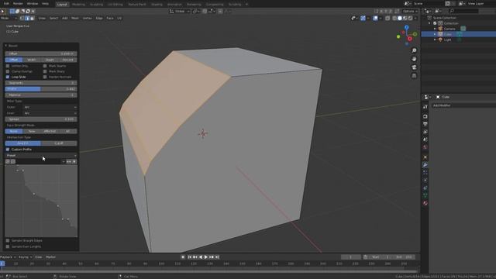Image resolution: width=496 pixels, height=279 pixels.
Task: Enable Mark Sharp checkbox
Action: (x=45, y=71)
